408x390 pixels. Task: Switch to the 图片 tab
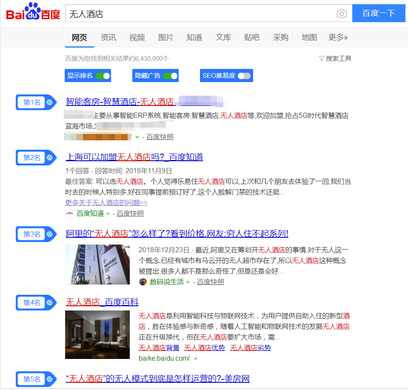(165, 37)
